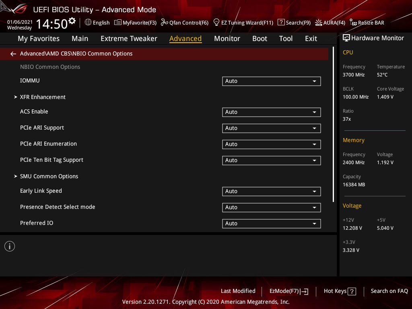Open Presence Detect Select mode dropdown
The height and width of the screenshot is (309, 412).
272,207
